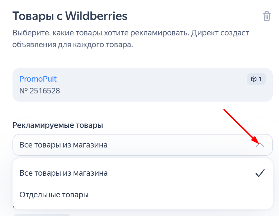Click the box icon in the product count badge

(254, 79)
